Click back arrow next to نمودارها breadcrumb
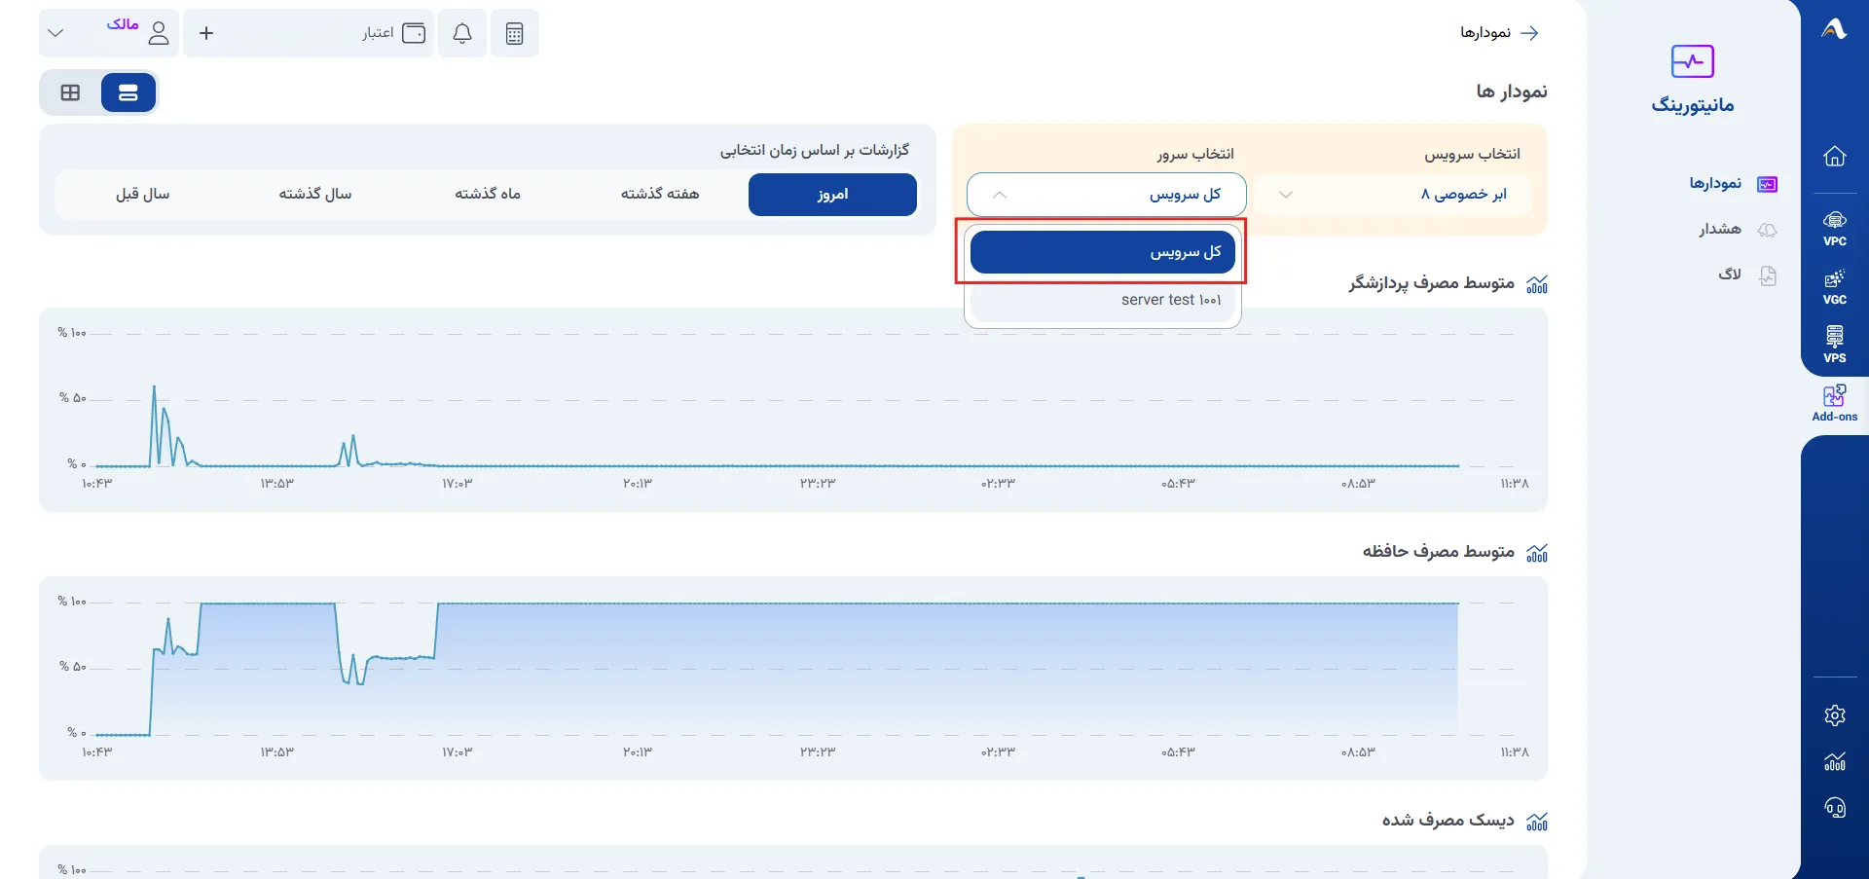This screenshot has height=879, width=1869. 1530,33
